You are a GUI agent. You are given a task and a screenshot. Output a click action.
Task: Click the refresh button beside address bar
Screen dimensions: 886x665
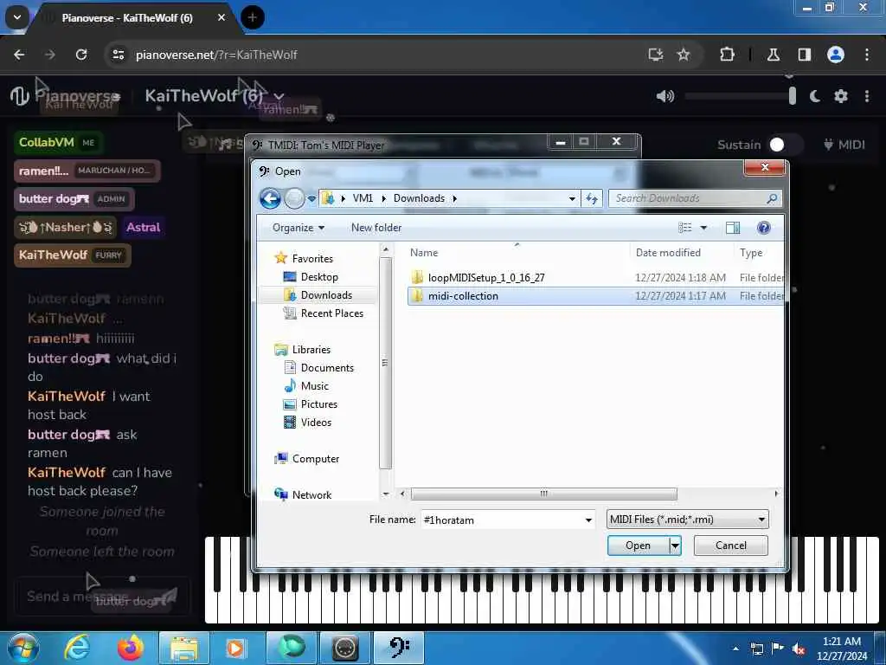[592, 198]
